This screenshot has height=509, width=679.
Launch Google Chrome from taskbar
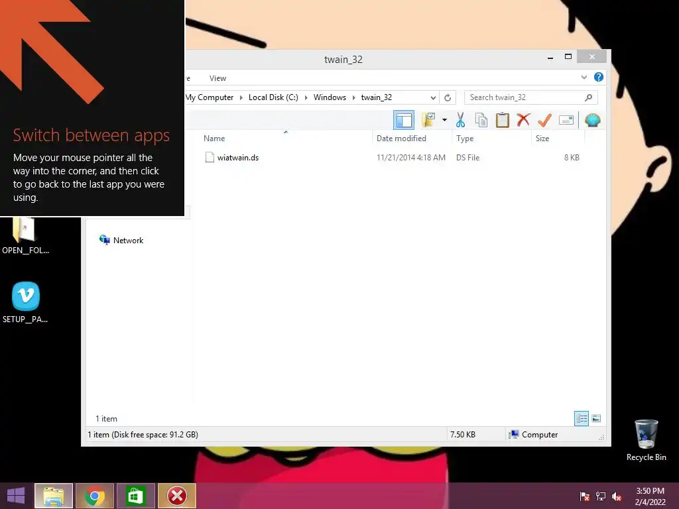[95, 496]
